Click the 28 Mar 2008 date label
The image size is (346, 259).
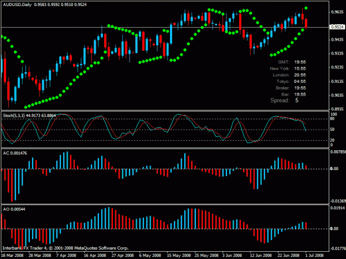[40, 255]
